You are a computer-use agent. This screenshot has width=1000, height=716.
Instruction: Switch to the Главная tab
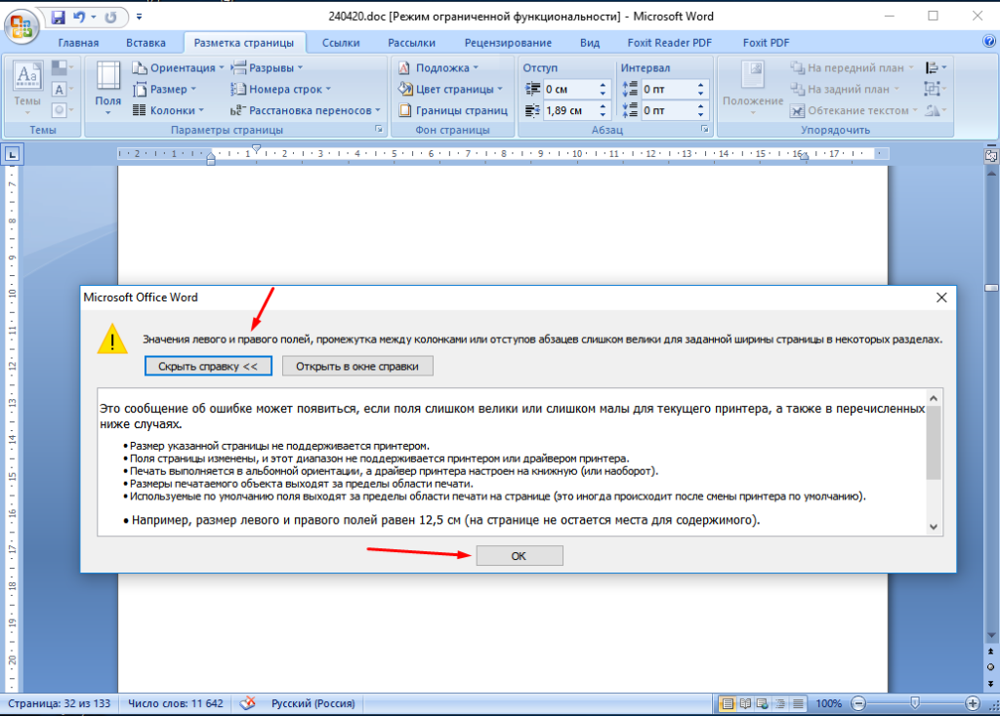coord(78,43)
